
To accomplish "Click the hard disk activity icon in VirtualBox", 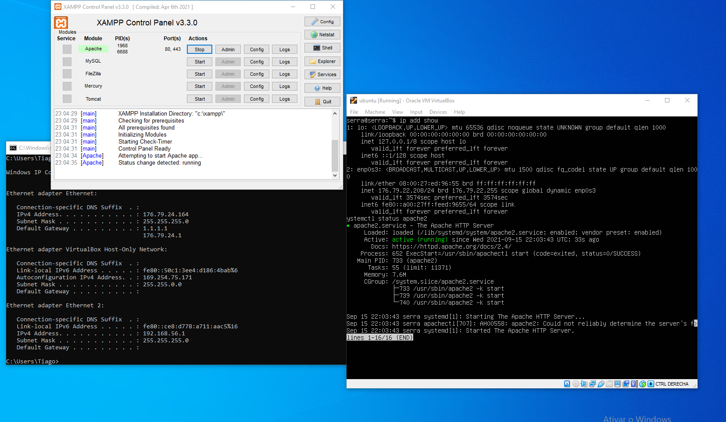I will click(567, 384).
